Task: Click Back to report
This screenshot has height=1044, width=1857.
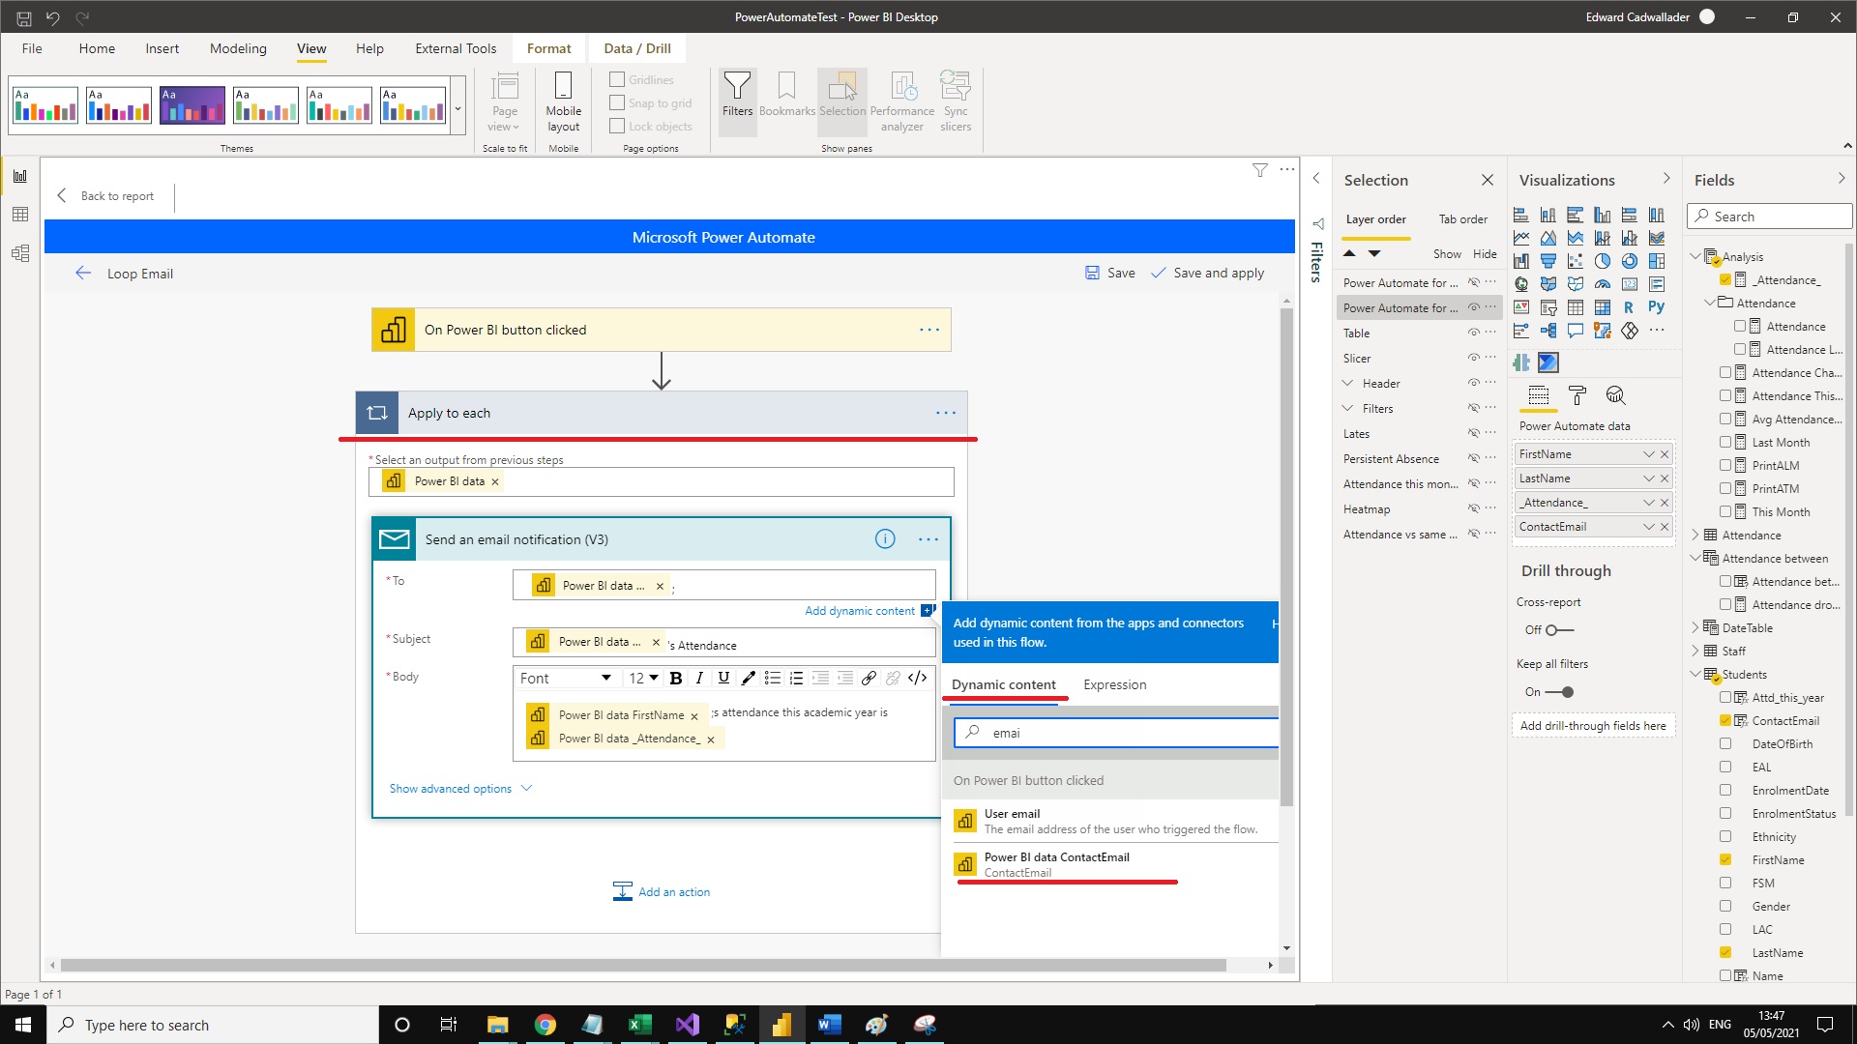Action: pyautogui.click(x=105, y=196)
